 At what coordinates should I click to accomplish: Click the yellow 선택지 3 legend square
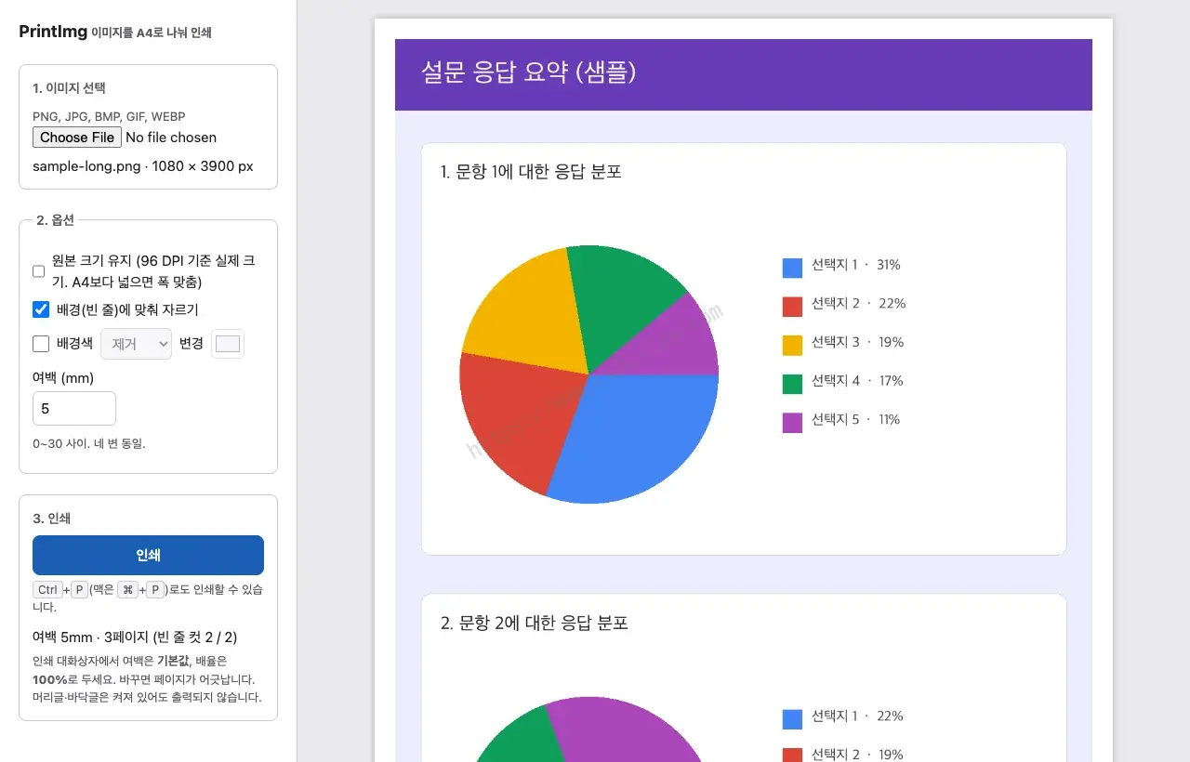[x=792, y=345]
